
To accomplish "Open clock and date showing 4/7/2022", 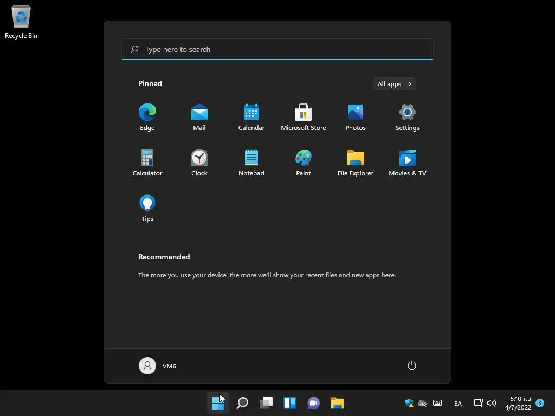I will (x=518, y=403).
